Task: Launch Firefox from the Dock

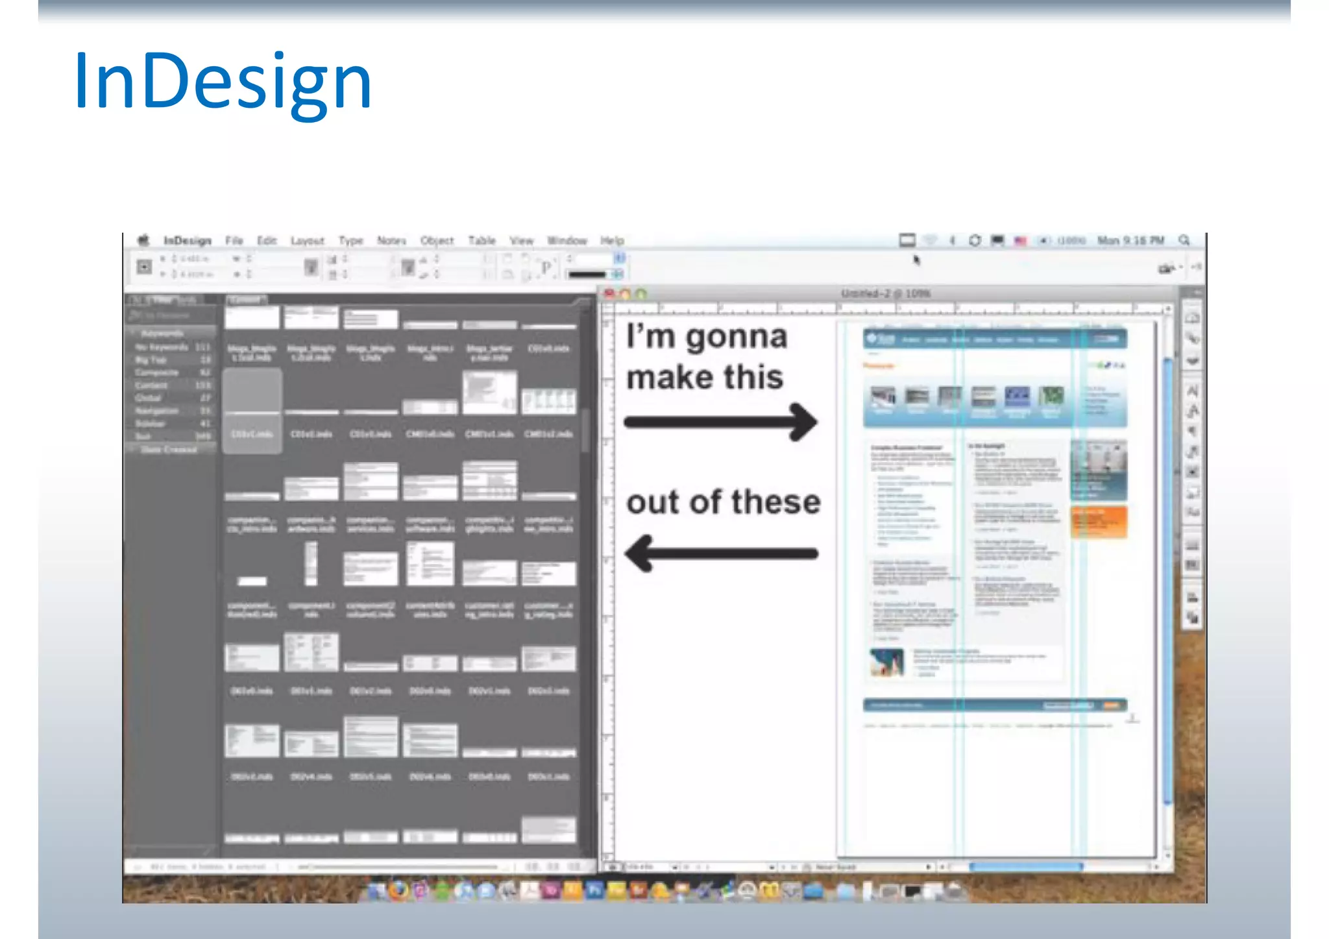Action: 398,891
